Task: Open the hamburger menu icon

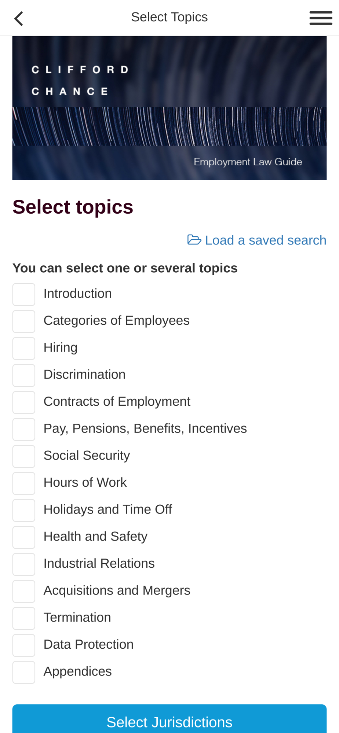Action: [321, 18]
